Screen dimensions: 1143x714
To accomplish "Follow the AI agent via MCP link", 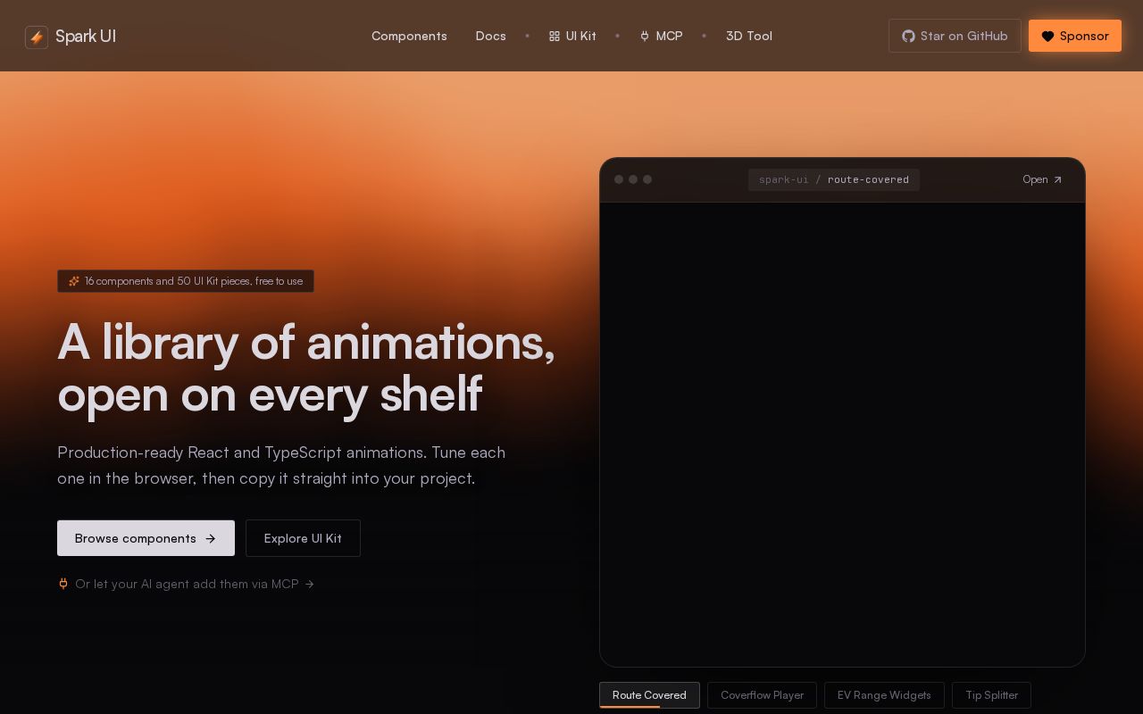I will point(186,584).
